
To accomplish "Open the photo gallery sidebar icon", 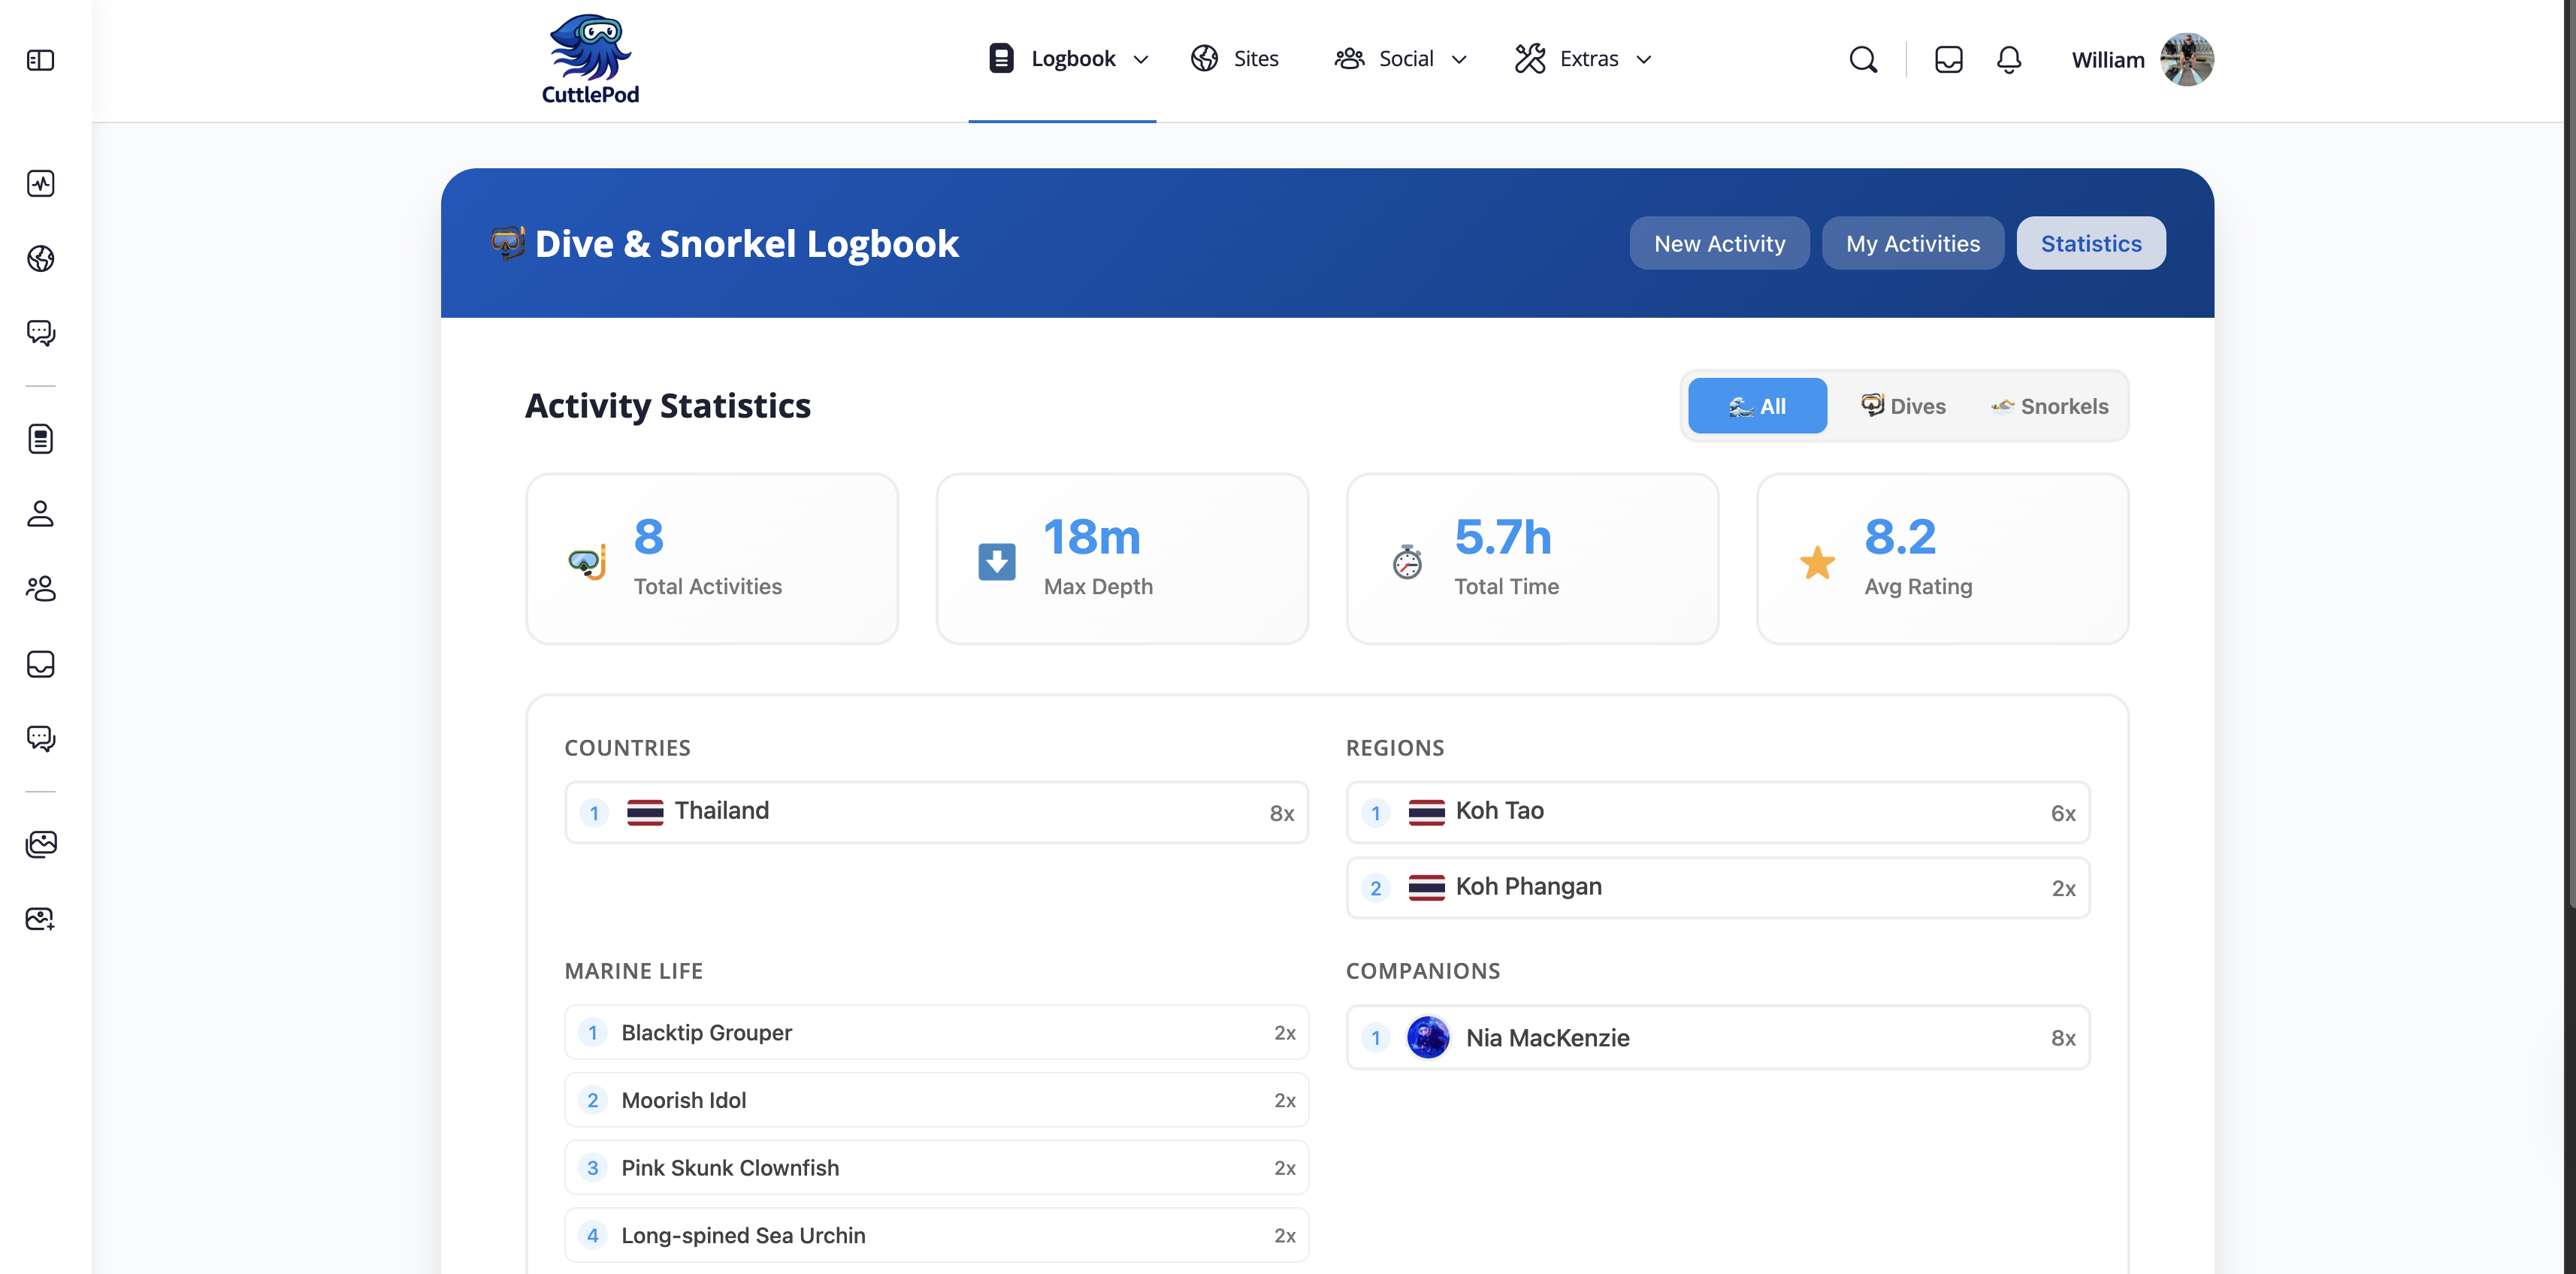I will [x=40, y=844].
